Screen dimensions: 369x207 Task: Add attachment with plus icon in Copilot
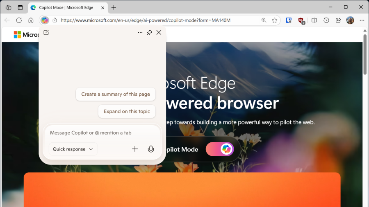click(135, 149)
